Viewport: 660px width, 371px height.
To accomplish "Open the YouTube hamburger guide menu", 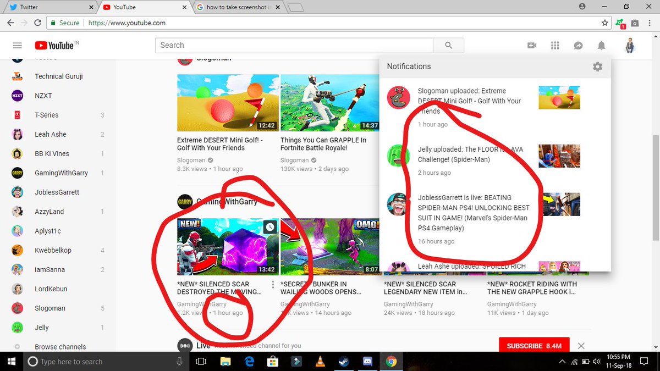I will (17, 46).
